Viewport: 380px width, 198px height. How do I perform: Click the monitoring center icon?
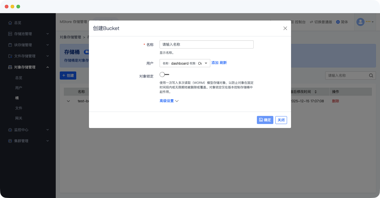pyautogui.click(x=10, y=130)
